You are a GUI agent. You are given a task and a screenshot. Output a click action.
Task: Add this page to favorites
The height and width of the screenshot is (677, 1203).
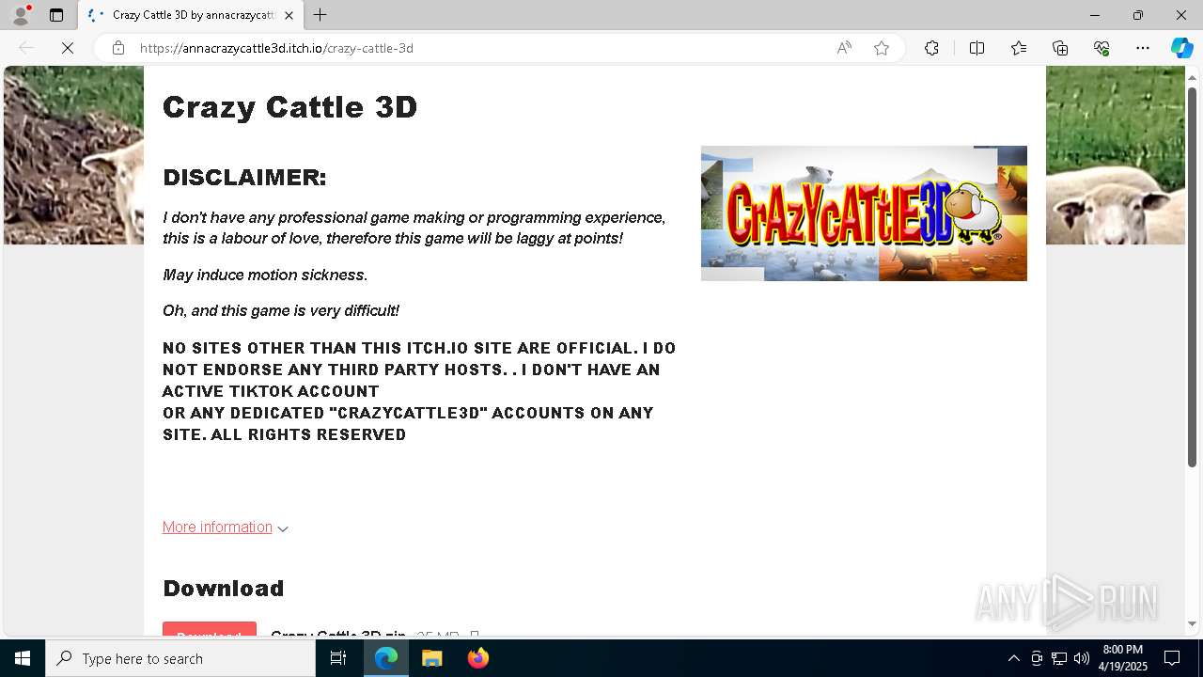(882, 48)
